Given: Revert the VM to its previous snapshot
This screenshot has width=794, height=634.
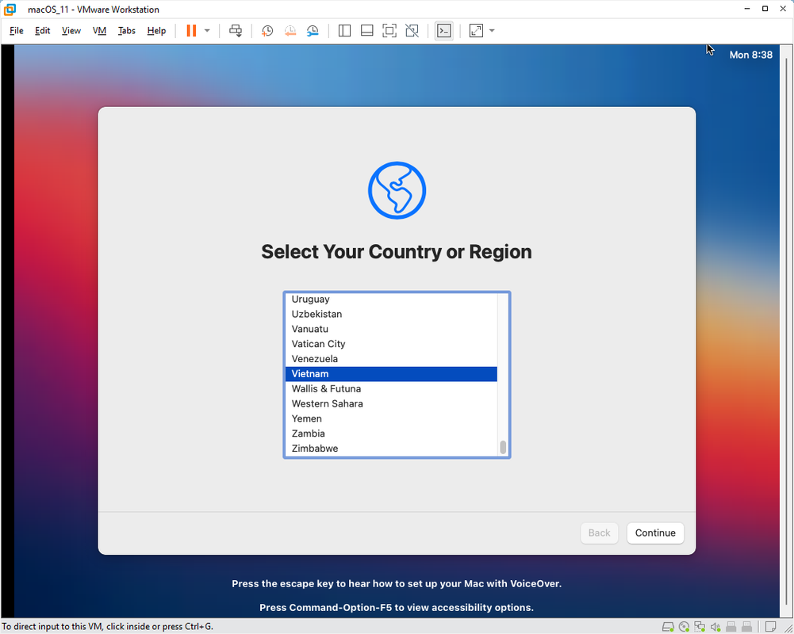Looking at the screenshot, I should 290,31.
